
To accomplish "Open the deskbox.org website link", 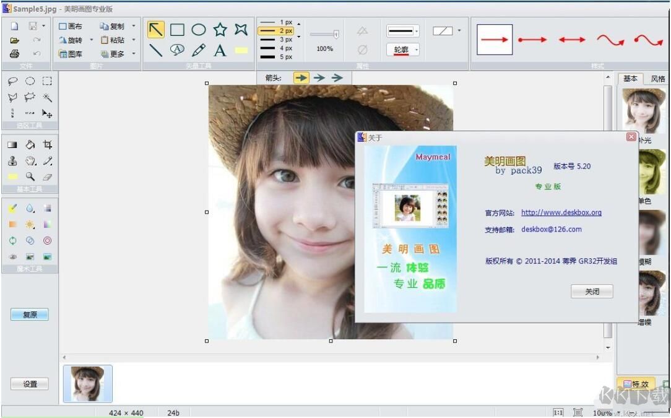I will pyautogui.click(x=561, y=212).
